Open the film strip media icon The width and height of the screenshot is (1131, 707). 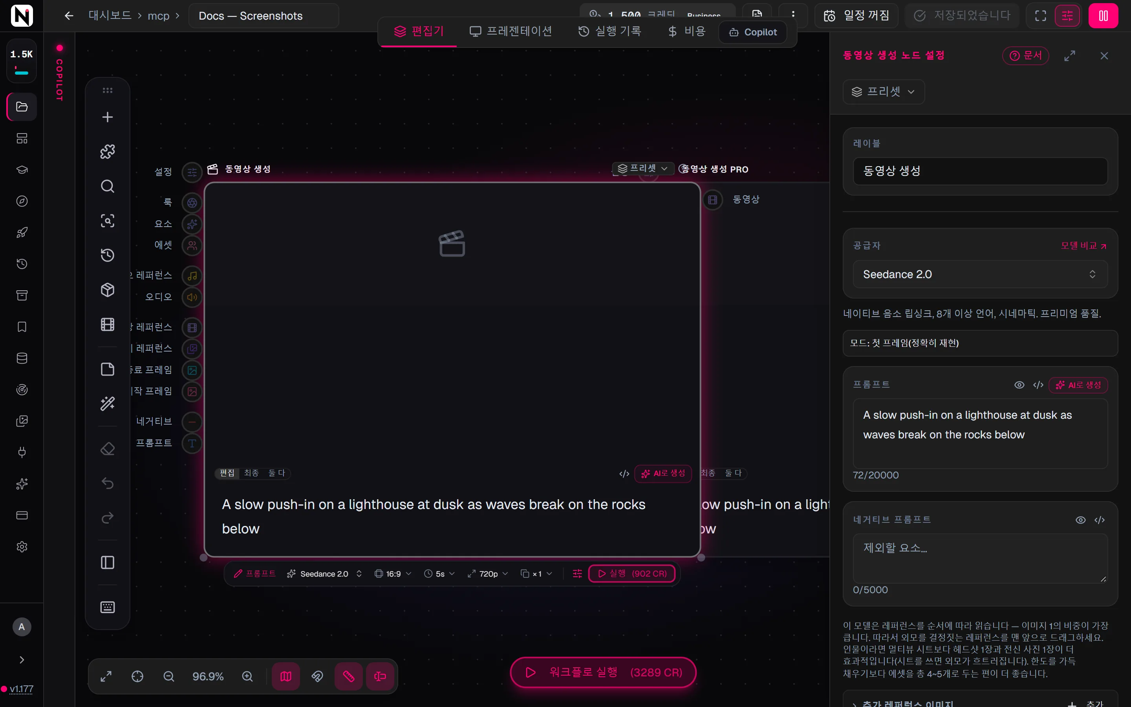click(108, 324)
